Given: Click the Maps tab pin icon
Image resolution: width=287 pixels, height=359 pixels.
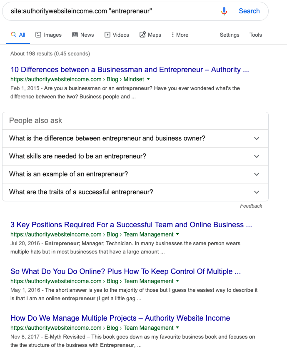Looking at the screenshot, I should (x=142, y=35).
